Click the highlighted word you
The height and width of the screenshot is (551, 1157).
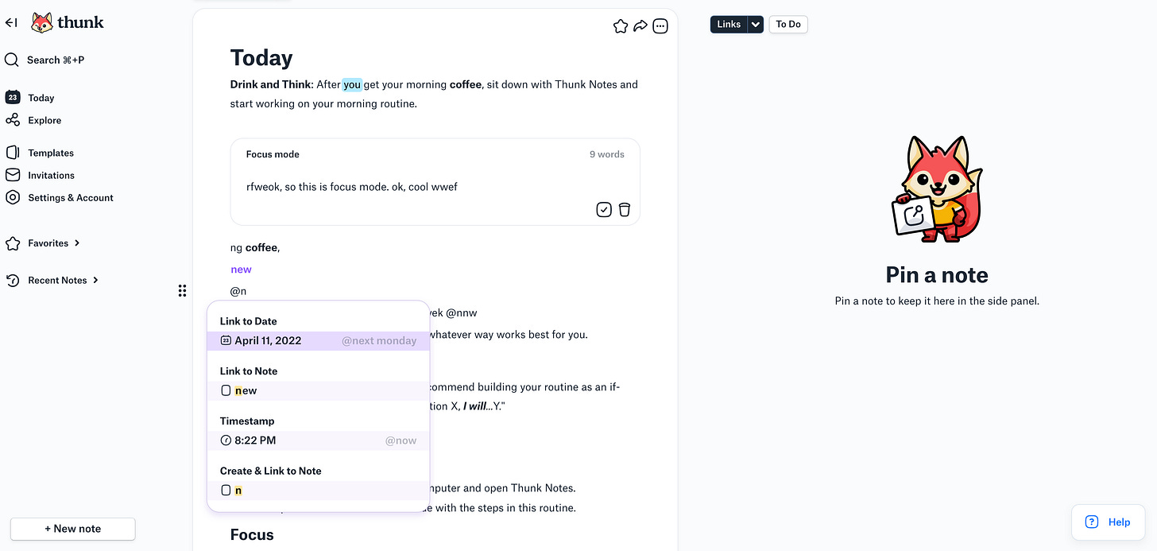(x=352, y=84)
